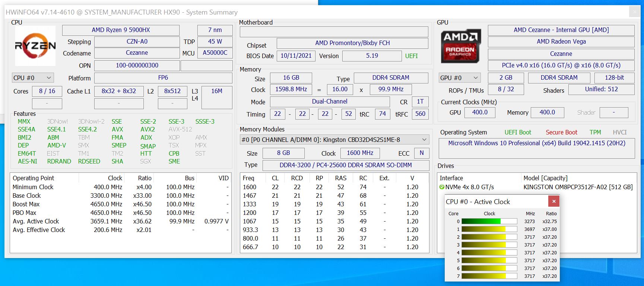
Task: Click the Interface column header in Drives
Action: 451,178
